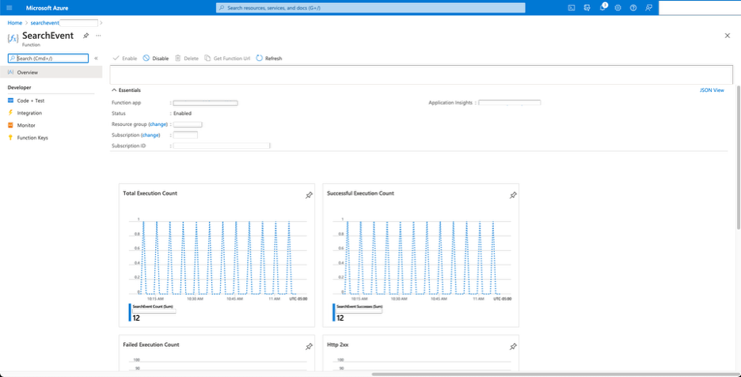Collapse the Essentials section
The width and height of the screenshot is (741, 377).
pyautogui.click(x=126, y=89)
